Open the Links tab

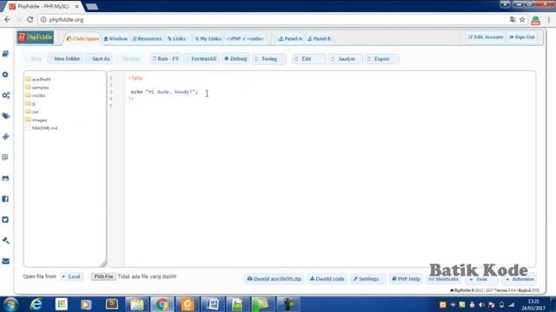[176, 38]
